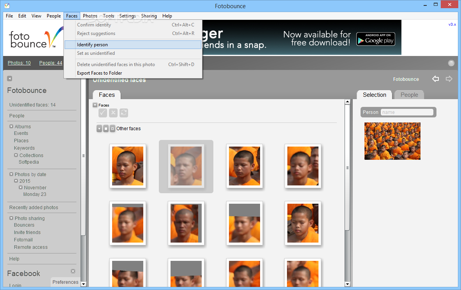
Task: Open Bouncers in sidebar
Action: click(24, 225)
